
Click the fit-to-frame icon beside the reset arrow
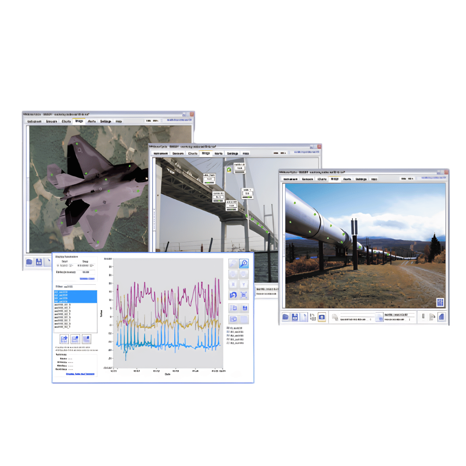click(244, 295)
